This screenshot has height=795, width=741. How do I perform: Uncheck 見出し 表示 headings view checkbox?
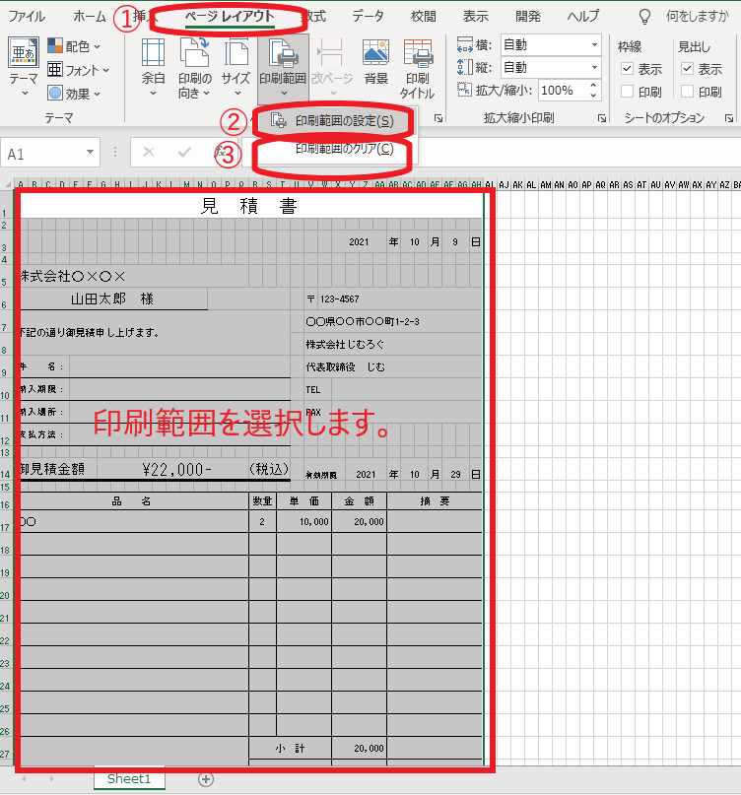(687, 68)
